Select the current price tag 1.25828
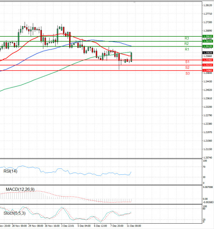The image size is (214, 229). coord(208,53)
